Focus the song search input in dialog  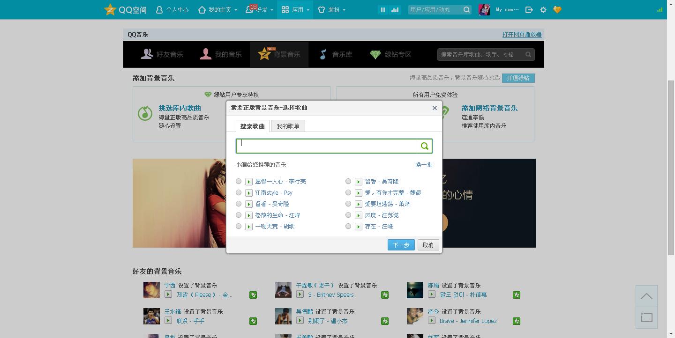pos(327,146)
